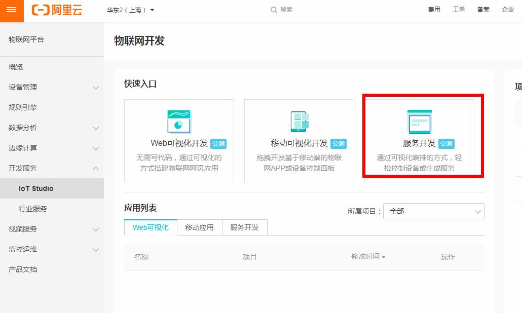Open 产品文档 in the sidebar
Screen dimensions: 522x313
coord(23,270)
